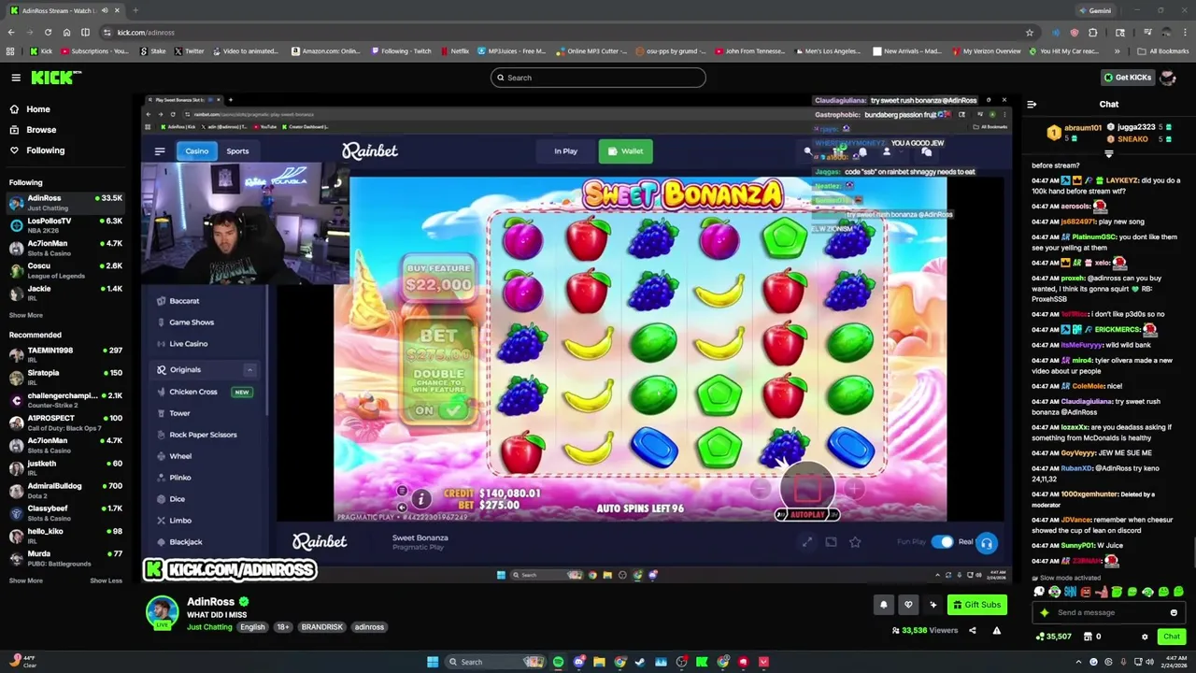Click the Kick logo
1196x673 pixels.
point(56,78)
